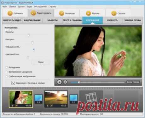Click the empty film-strip slot in the timeline
145x118 pixels.
(x=91, y=99)
